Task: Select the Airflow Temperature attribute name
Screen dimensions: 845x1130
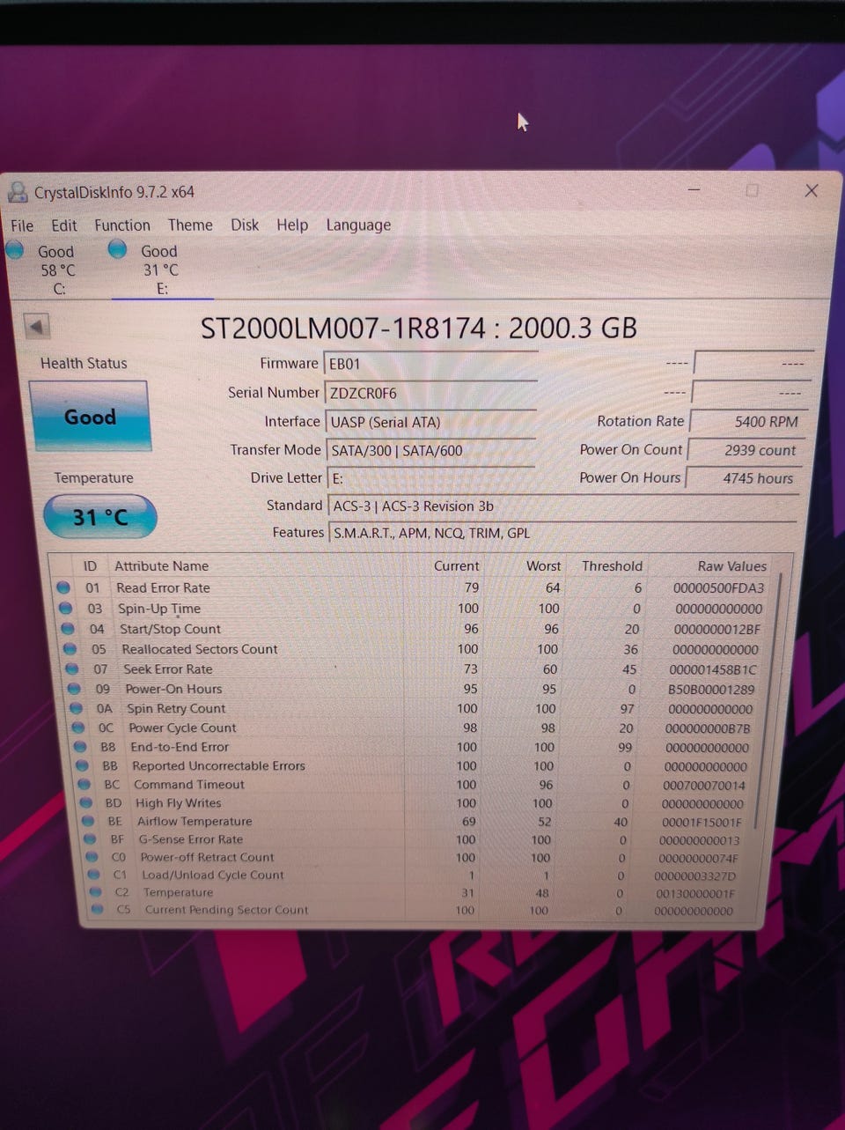Action: 195,821
